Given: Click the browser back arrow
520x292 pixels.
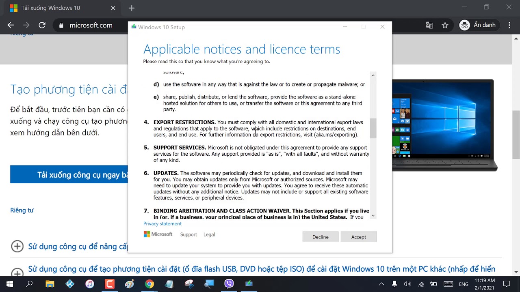Looking at the screenshot, I should pos(11,25).
